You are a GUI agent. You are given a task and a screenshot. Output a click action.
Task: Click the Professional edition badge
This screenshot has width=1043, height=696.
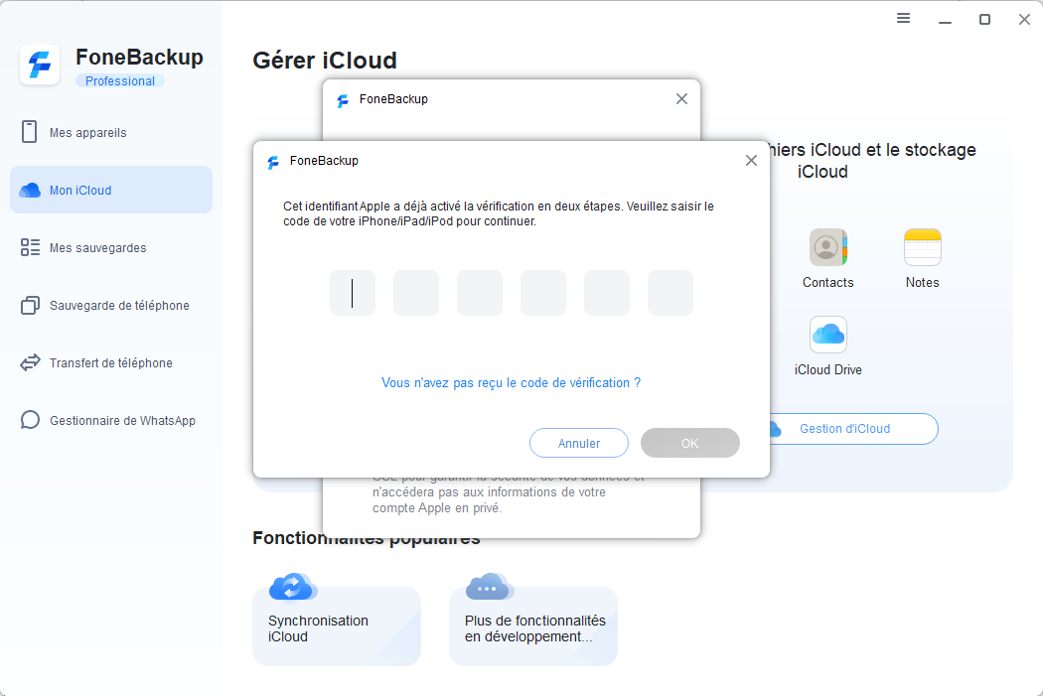(120, 81)
